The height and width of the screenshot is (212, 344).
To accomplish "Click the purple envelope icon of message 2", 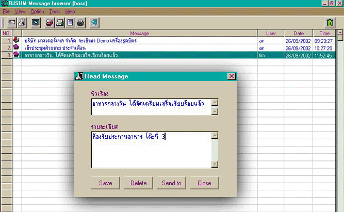I will tap(16, 47).
